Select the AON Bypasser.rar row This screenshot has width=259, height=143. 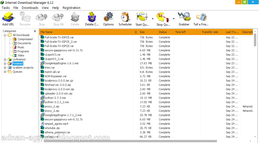point(146,76)
